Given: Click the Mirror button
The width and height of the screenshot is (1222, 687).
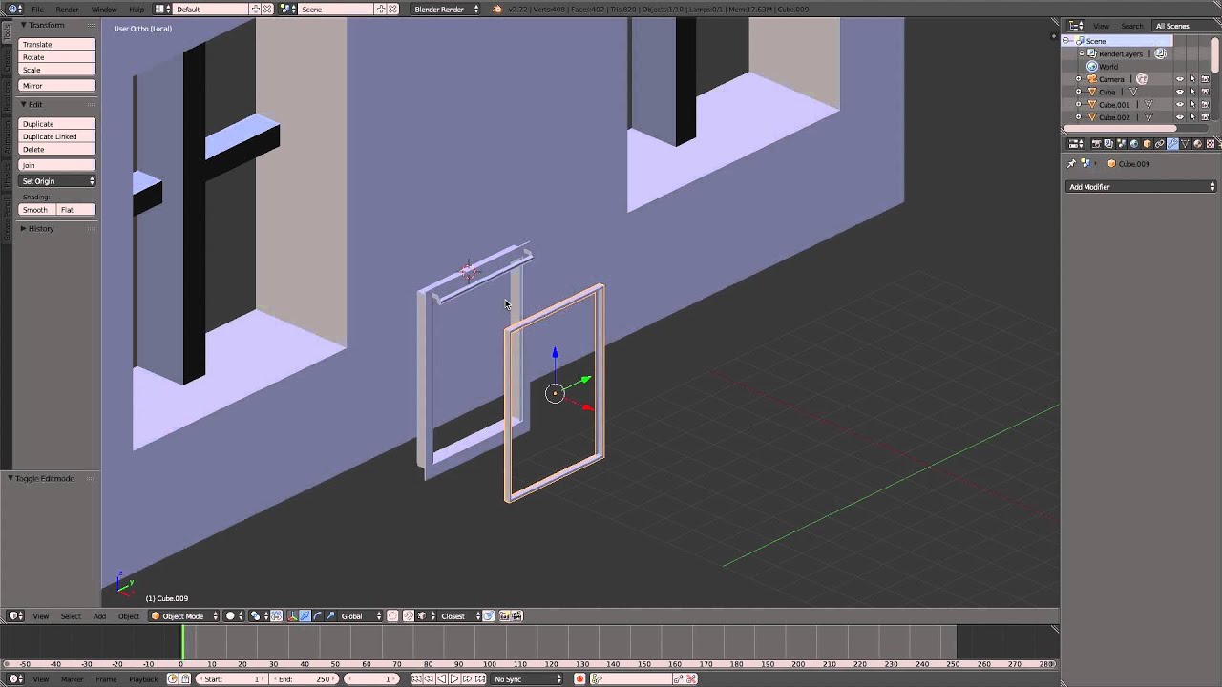Looking at the screenshot, I should pyautogui.click(x=57, y=86).
